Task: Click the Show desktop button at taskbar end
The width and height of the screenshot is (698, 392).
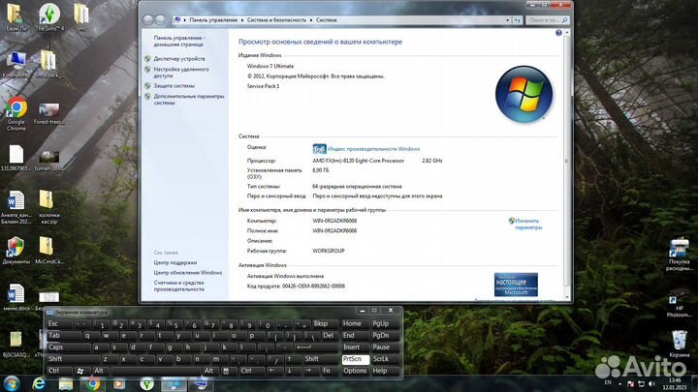Action: [x=695, y=384]
